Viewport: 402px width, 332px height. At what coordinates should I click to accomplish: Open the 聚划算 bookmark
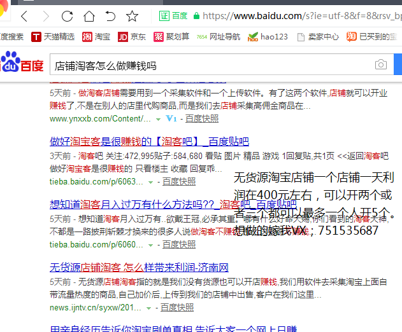171,37
